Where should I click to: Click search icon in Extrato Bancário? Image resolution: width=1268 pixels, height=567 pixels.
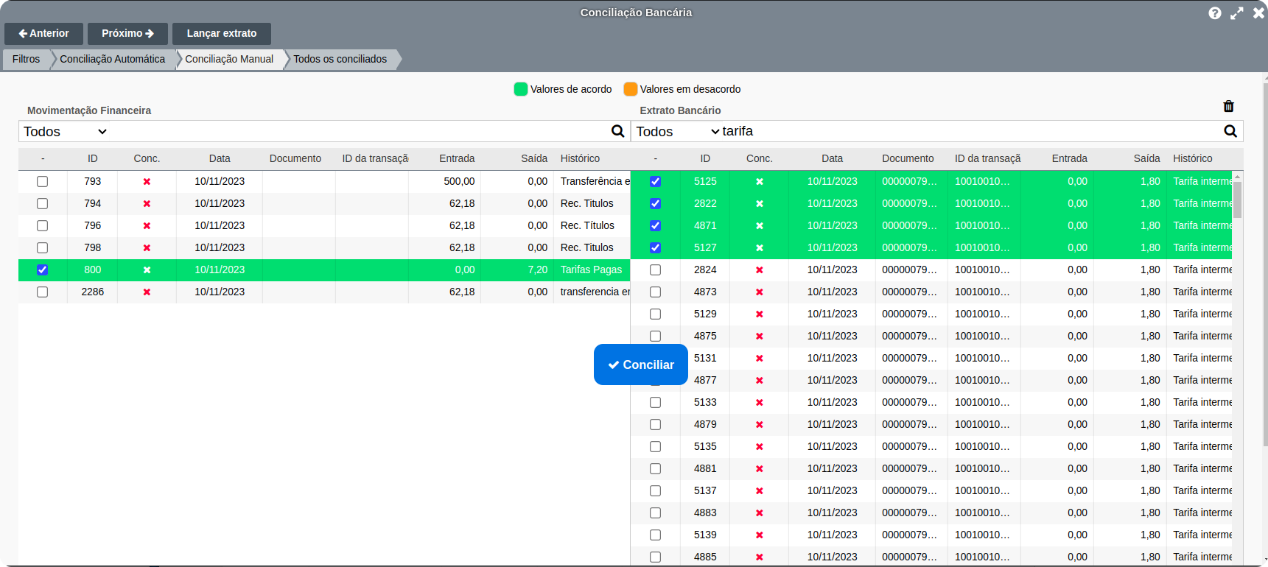pyautogui.click(x=1230, y=131)
